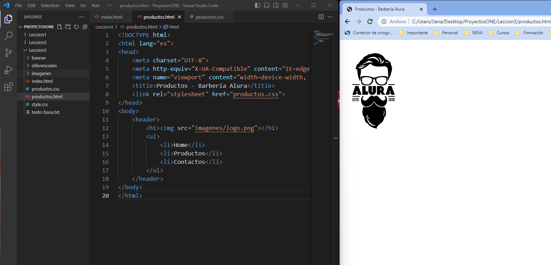Viewport: 551px width, 265px height.
Task: Collapse all folders in Explorer
Action: coord(85,27)
